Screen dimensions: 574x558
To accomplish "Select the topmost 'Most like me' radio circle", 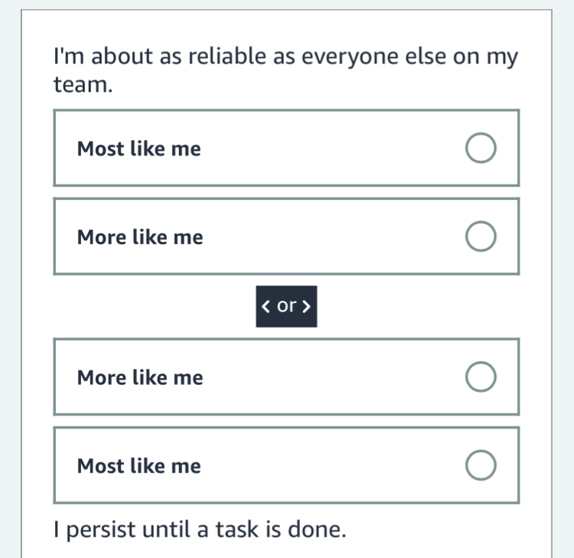I will pyautogui.click(x=480, y=148).
